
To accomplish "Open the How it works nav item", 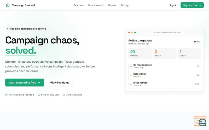I will click(x=96, y=5).
